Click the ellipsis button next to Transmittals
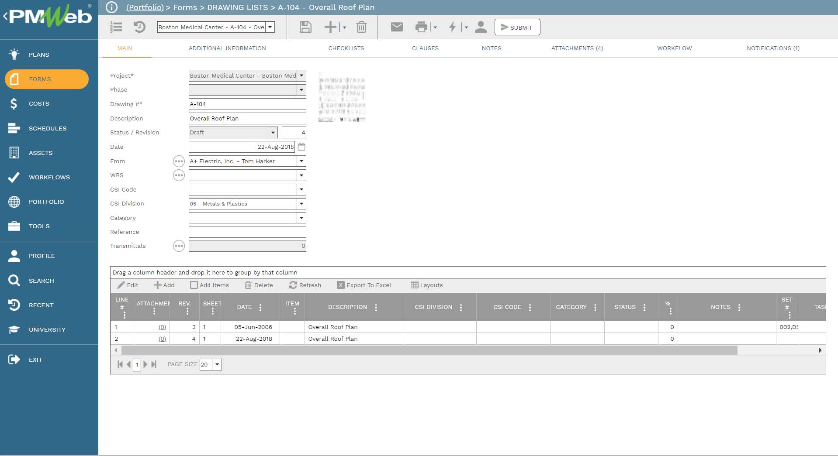Screen dimensions: 838x456 coord(179,246)
